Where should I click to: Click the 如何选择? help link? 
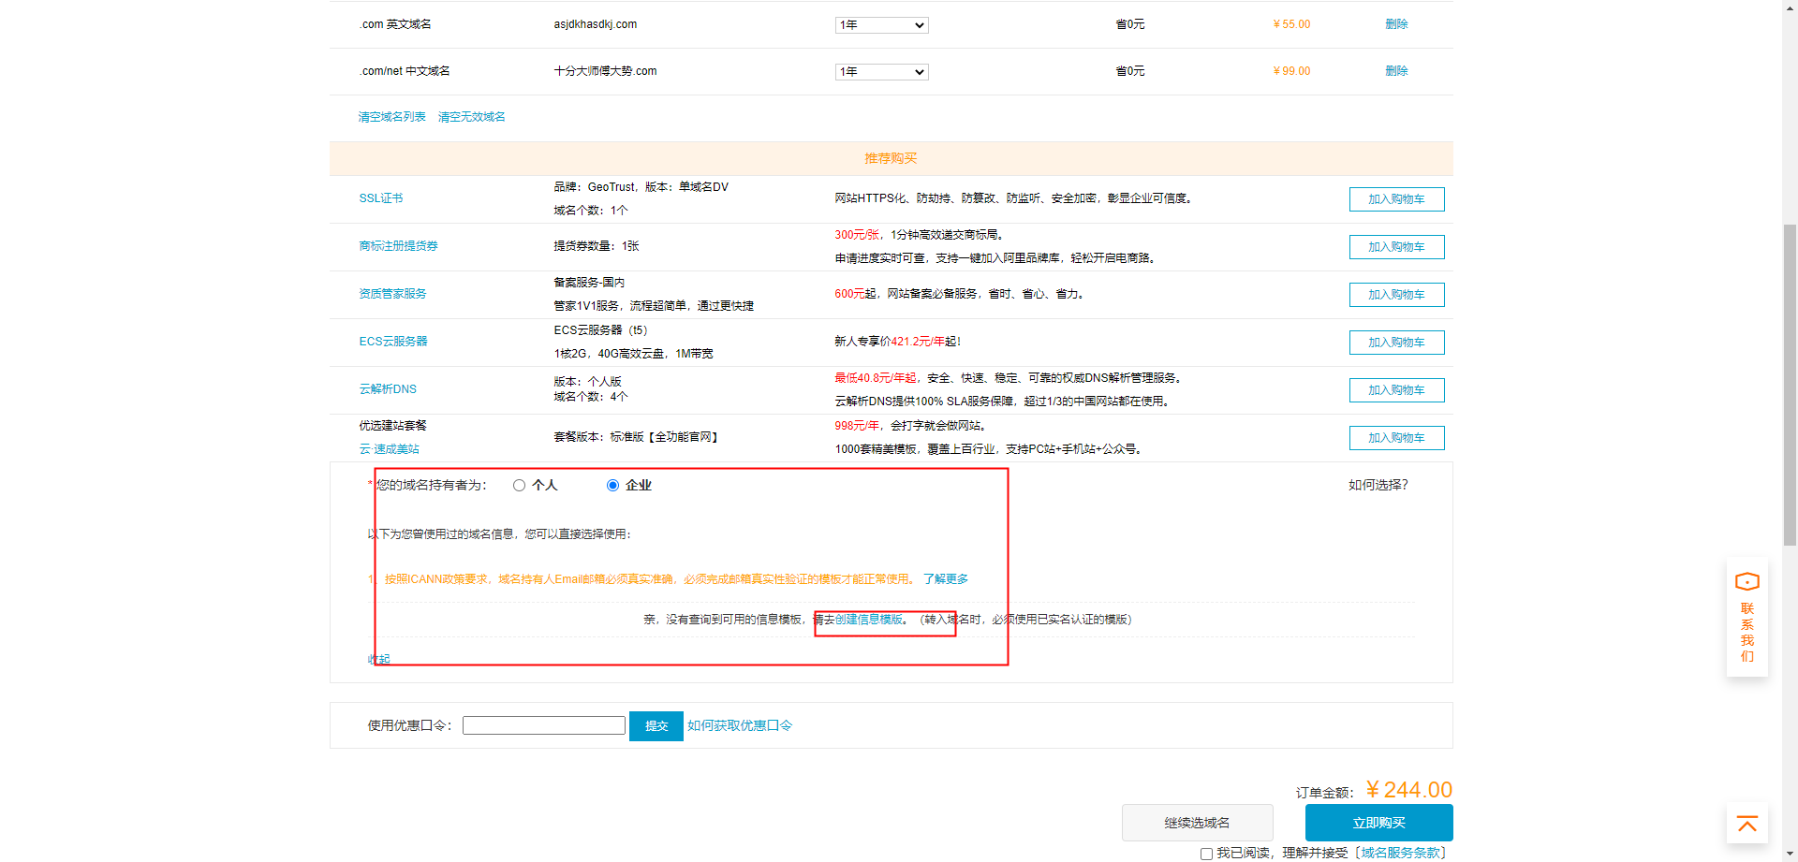pos(1377,485)
